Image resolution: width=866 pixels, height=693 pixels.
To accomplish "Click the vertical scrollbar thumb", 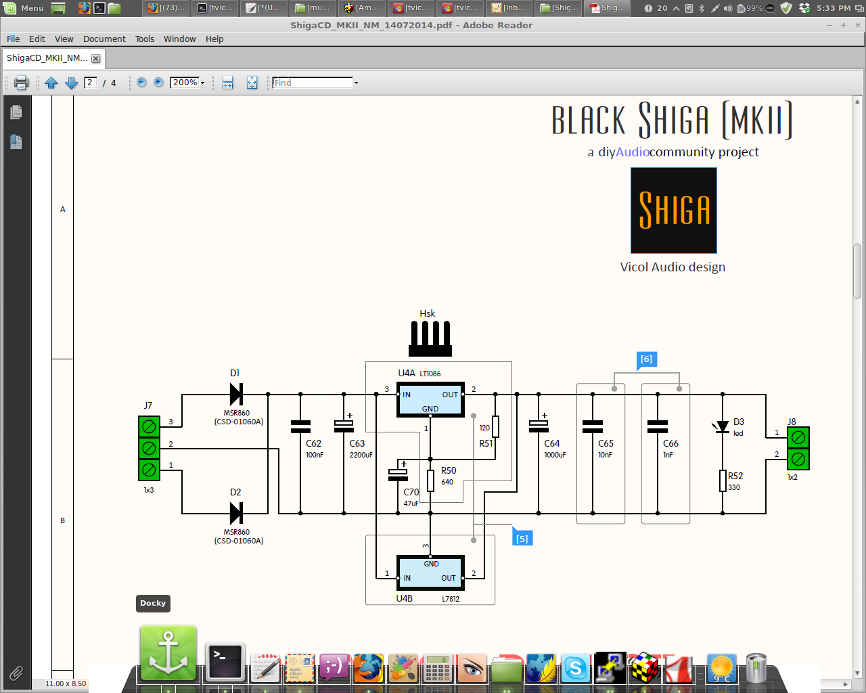I will click(x=857, y=271).
